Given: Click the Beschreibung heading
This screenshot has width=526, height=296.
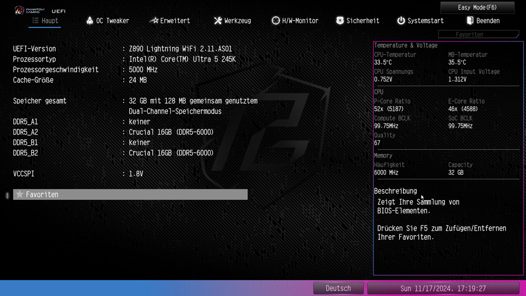Looking at the screenshot, I should pyautogui.click(x=396, y=191).
